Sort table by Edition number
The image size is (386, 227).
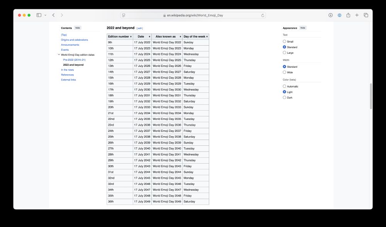point(120,36)
